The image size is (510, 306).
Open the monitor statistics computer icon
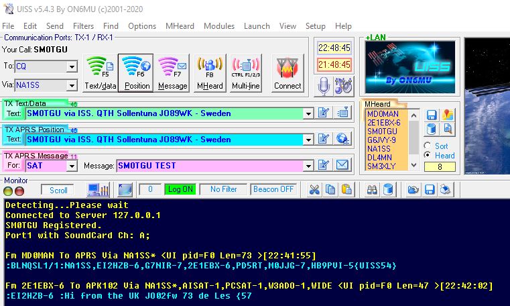[x=98, y=190]
